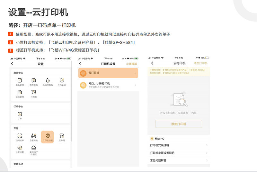Viewport: 257px width, 172px height.
Task: Click the 帮助中心 heading text
Action: coord(160,139)
